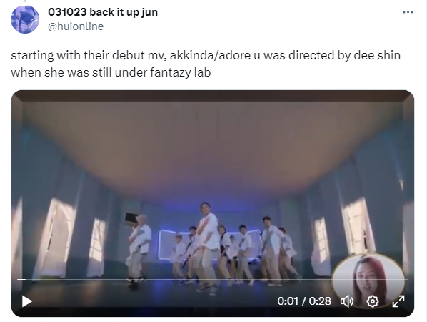This screenshot has width=427, height=322.
Task: Click the played portion at progress bar start
Action: pos(21,280)
